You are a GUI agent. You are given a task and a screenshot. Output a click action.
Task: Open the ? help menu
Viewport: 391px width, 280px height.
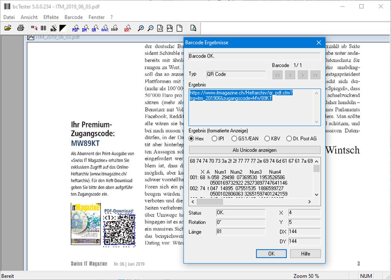pyautogui.click(x=111, y=17)
